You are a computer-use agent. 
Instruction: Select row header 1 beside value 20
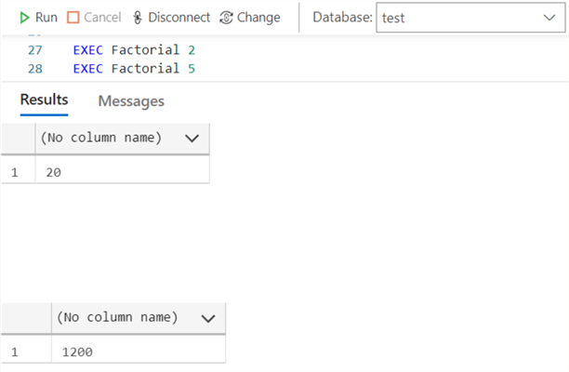pos(16,172)
